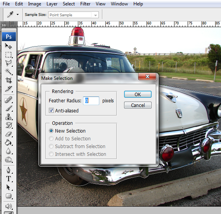Cancel the Make Selection dialog

138,105
